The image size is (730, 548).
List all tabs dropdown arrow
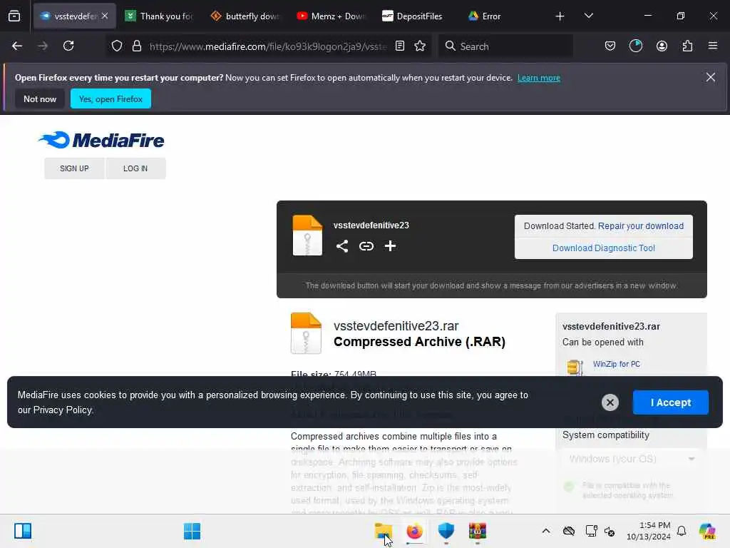588,16
